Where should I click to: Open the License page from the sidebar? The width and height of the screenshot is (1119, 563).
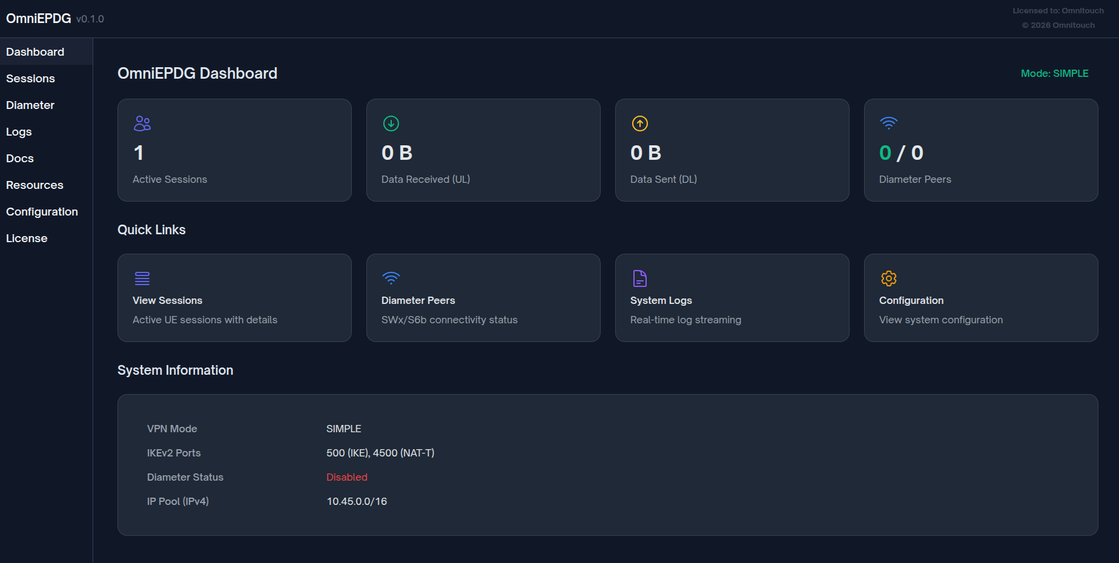27,238
